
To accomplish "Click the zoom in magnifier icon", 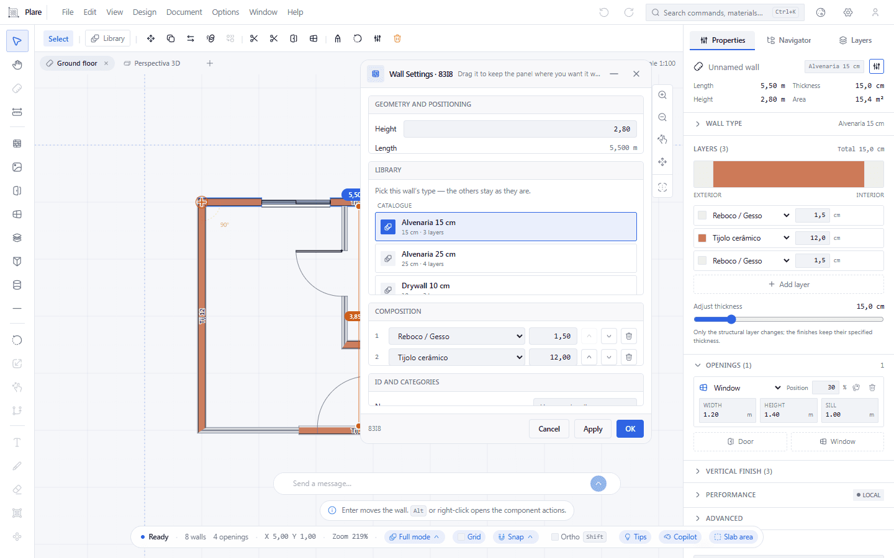I will (662, 95).
